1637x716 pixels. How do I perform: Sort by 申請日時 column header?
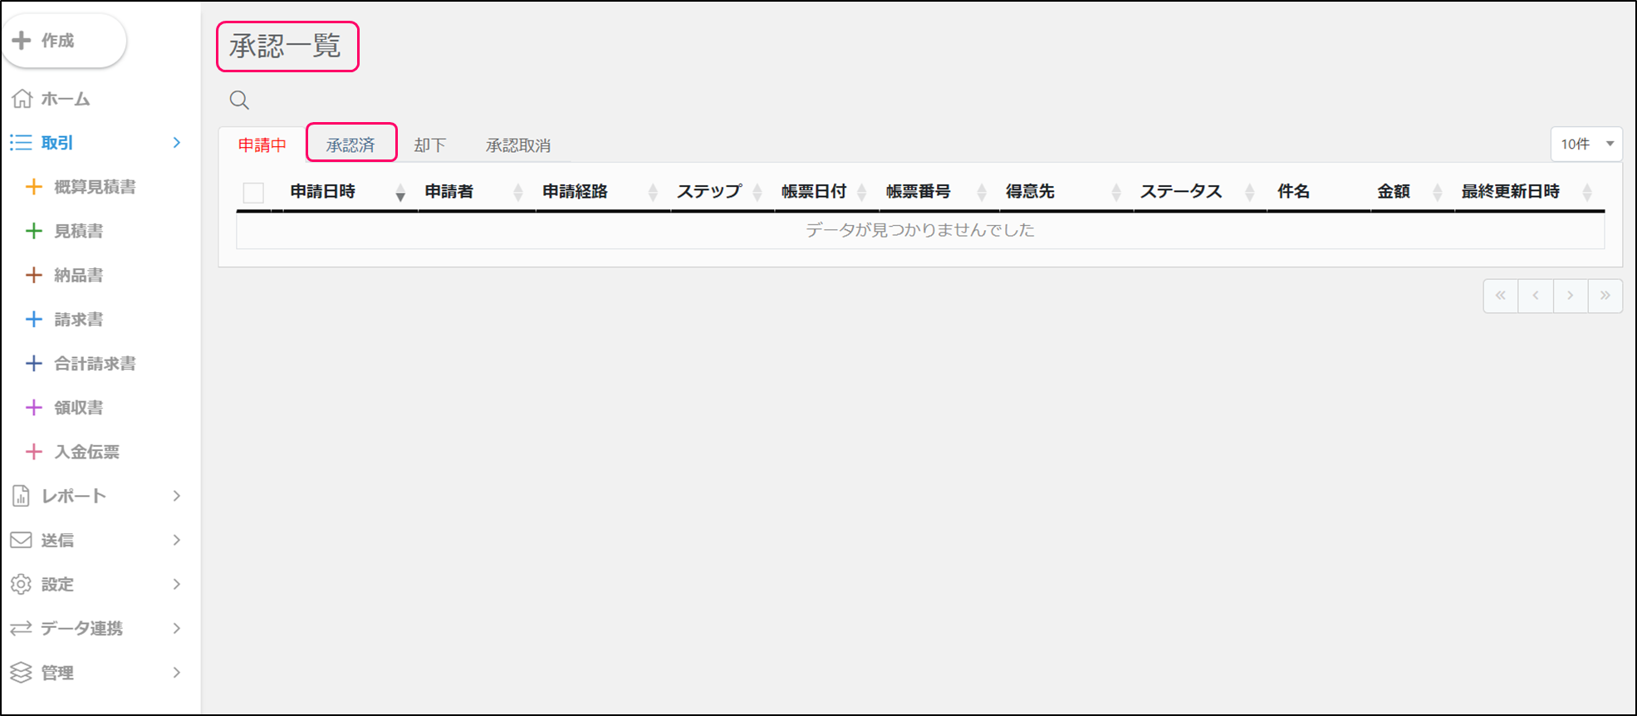pyautogui.click(x=323, y=192)
